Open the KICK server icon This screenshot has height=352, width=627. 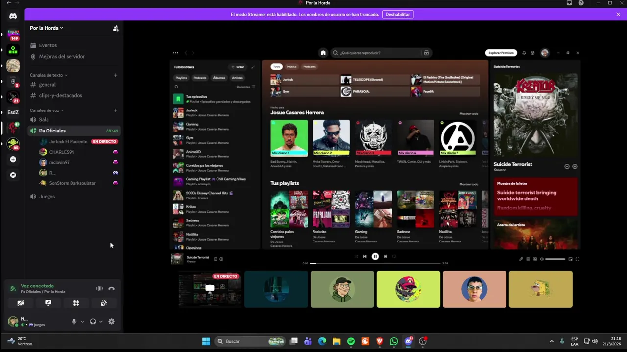tap(13, 50)
